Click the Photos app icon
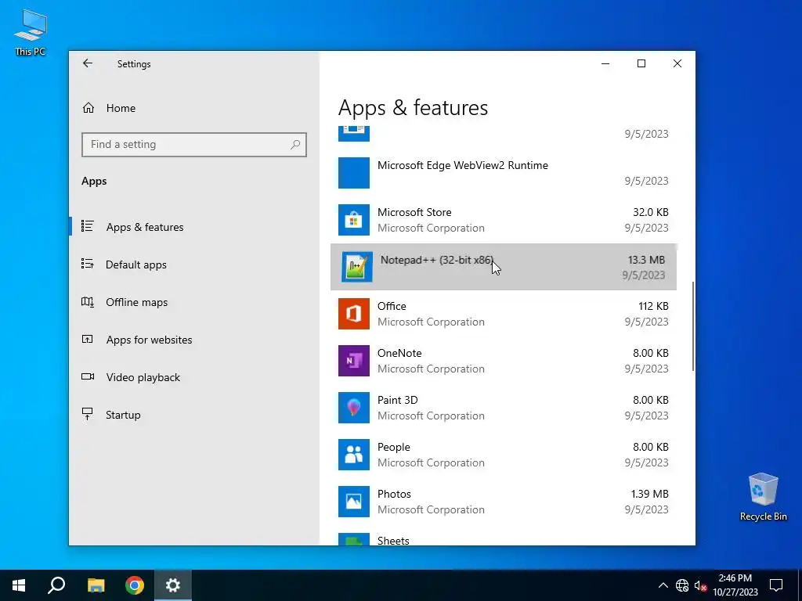This screenshot has width=802, height=601. pos(354,502)
